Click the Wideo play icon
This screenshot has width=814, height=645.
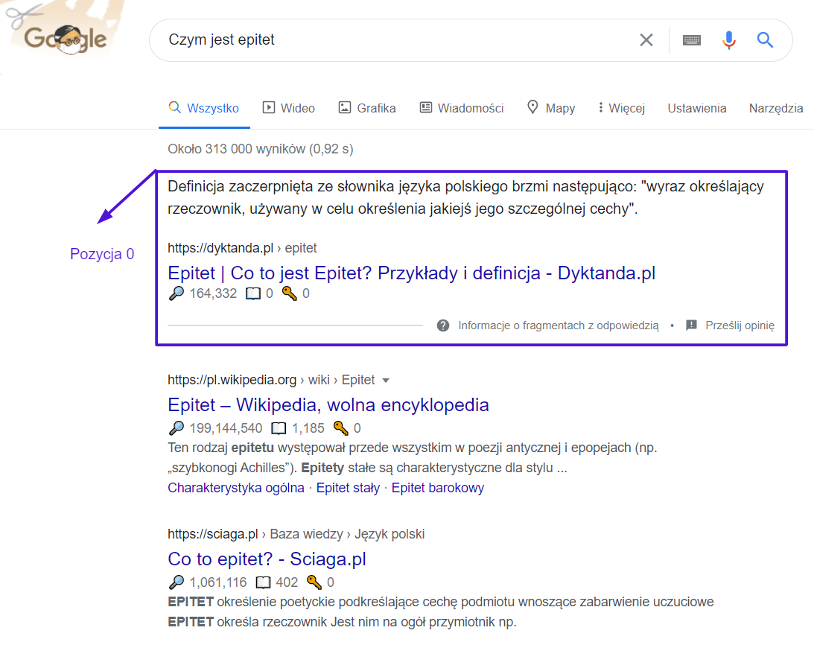[268, 107]
